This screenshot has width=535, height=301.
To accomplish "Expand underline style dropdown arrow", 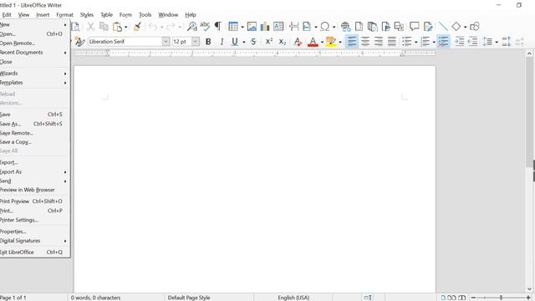I will [243, 42].
